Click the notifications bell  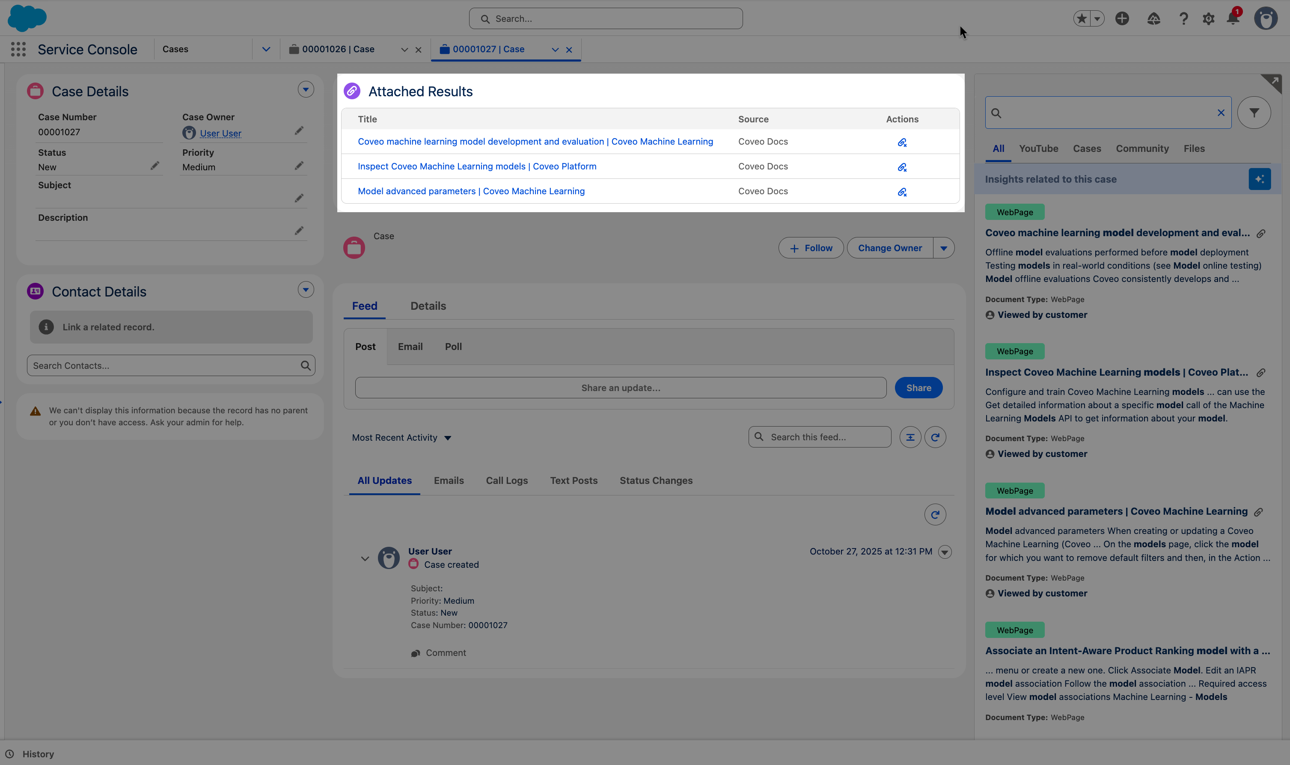tap(1233, 18)
